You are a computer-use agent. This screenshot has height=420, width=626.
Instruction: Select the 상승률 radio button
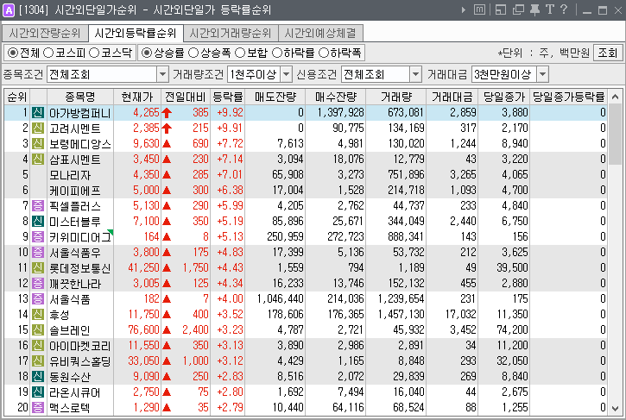pyautogui.click(x=147, y=53)
